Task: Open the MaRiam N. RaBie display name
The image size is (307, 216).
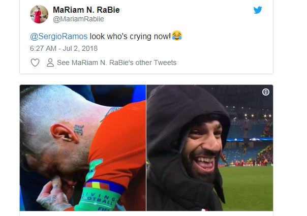Action: 86,10
